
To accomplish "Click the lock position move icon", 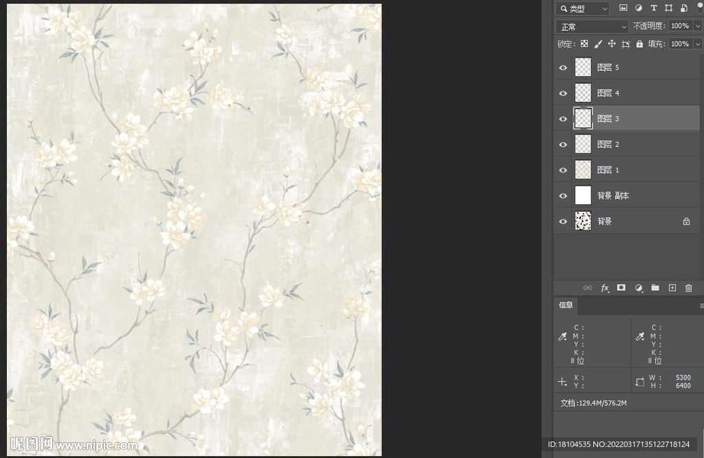I will tap(612, 44).
